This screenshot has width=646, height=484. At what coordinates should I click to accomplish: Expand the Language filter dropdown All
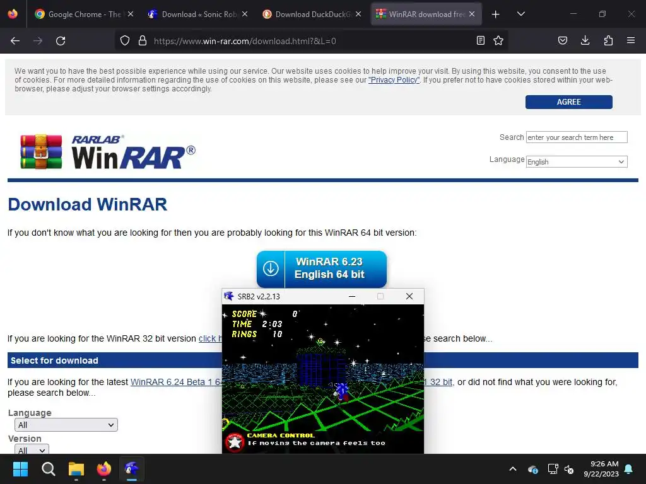66,425
